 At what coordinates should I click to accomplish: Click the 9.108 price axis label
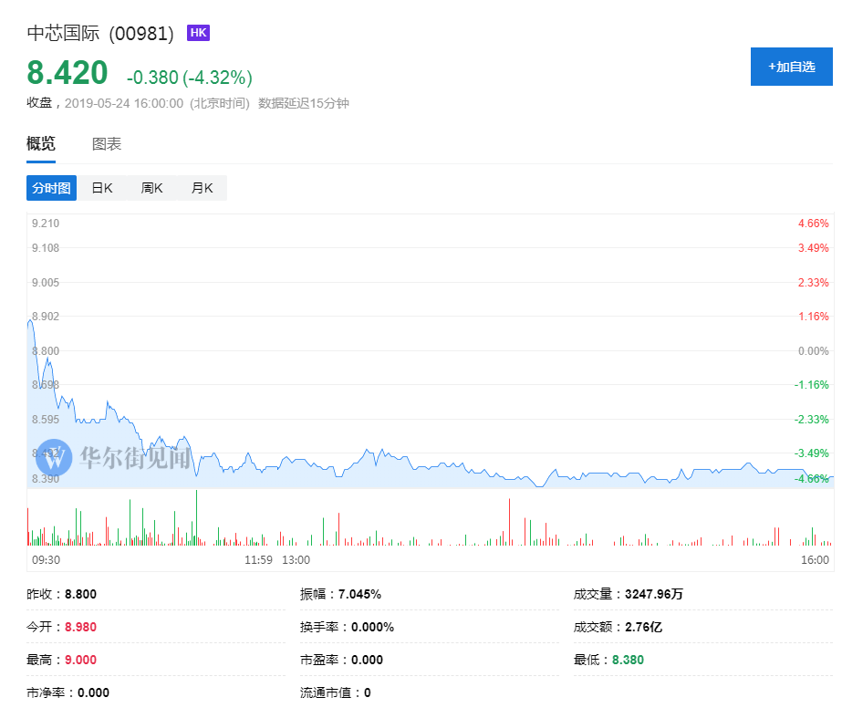point(46,248)
